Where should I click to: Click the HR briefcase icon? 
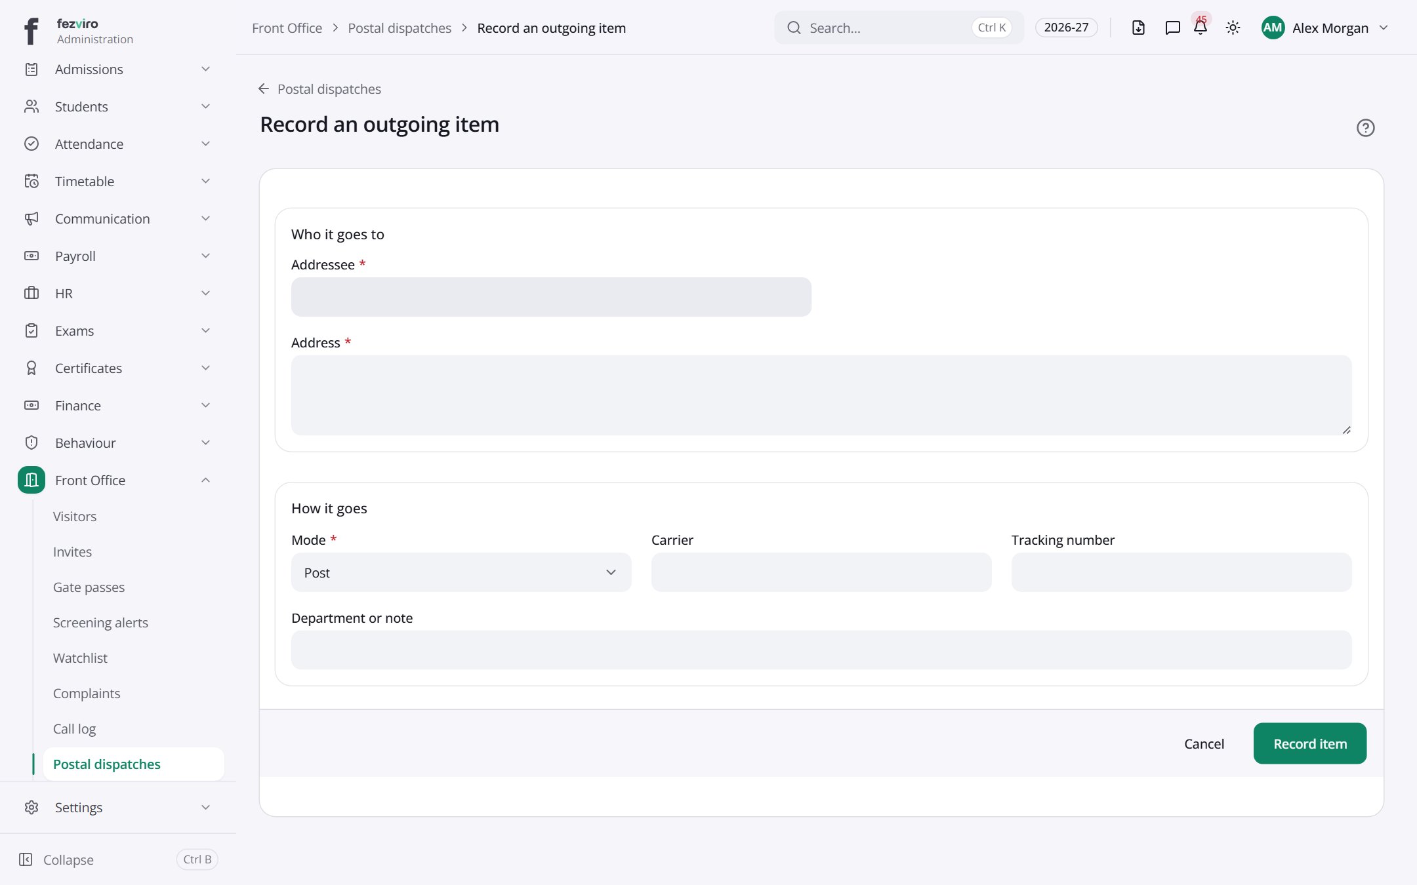31,293
